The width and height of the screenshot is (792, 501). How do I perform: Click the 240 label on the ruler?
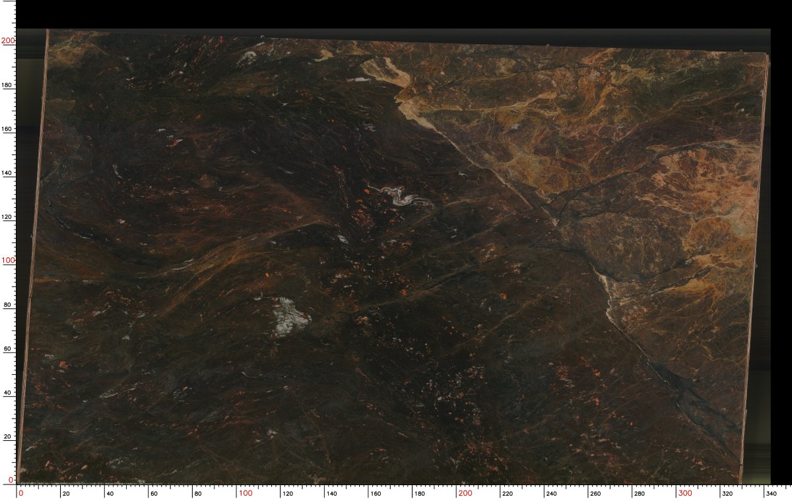pos(552,493)
